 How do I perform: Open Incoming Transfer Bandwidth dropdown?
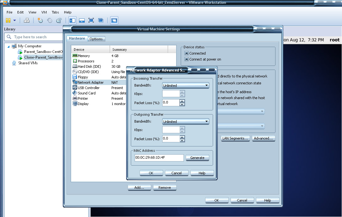pos(186,86)
